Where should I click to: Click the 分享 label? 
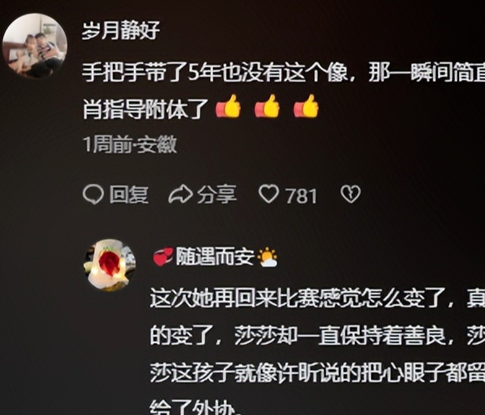click(217, 195)
